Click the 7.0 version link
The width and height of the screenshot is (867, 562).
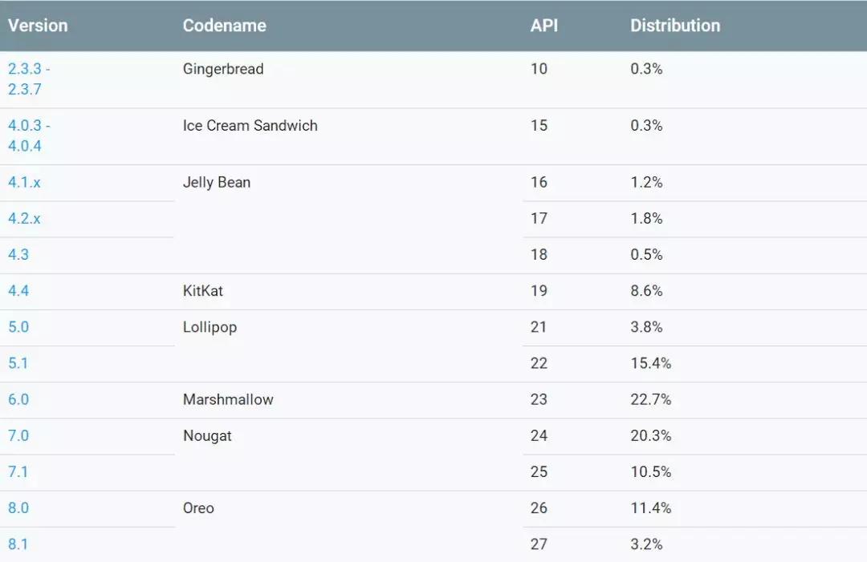18,435
